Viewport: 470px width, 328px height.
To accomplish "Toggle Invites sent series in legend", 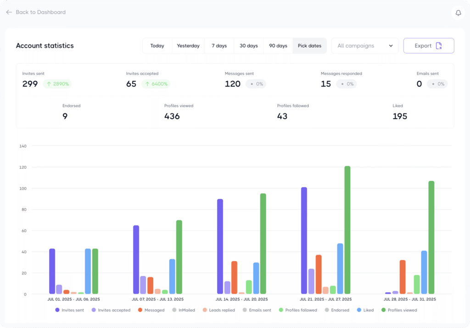I will coord(69,310).
